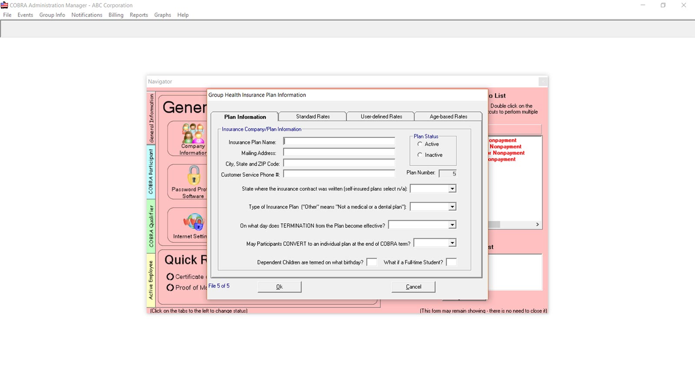The height and width of the screenshot is (372, 695).
Task: Click the To Do list horizontal scrollbar
Action: (x=513, y=225)
